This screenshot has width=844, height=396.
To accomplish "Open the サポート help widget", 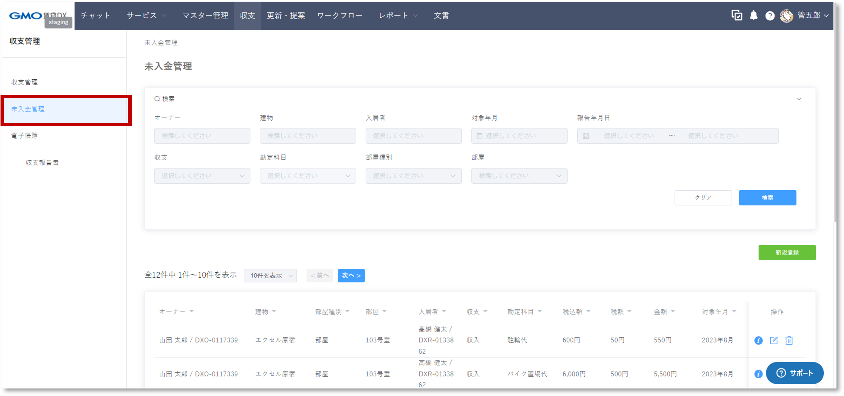I will pos(795,373).
